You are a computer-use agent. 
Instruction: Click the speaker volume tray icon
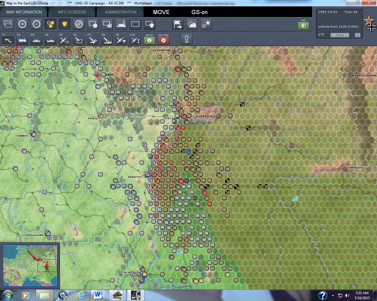point(347,295)
